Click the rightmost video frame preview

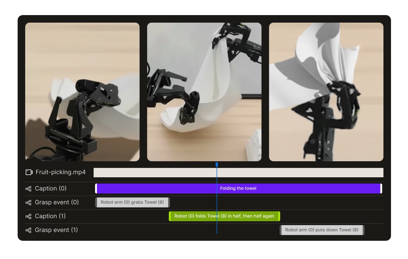[326, 92]
